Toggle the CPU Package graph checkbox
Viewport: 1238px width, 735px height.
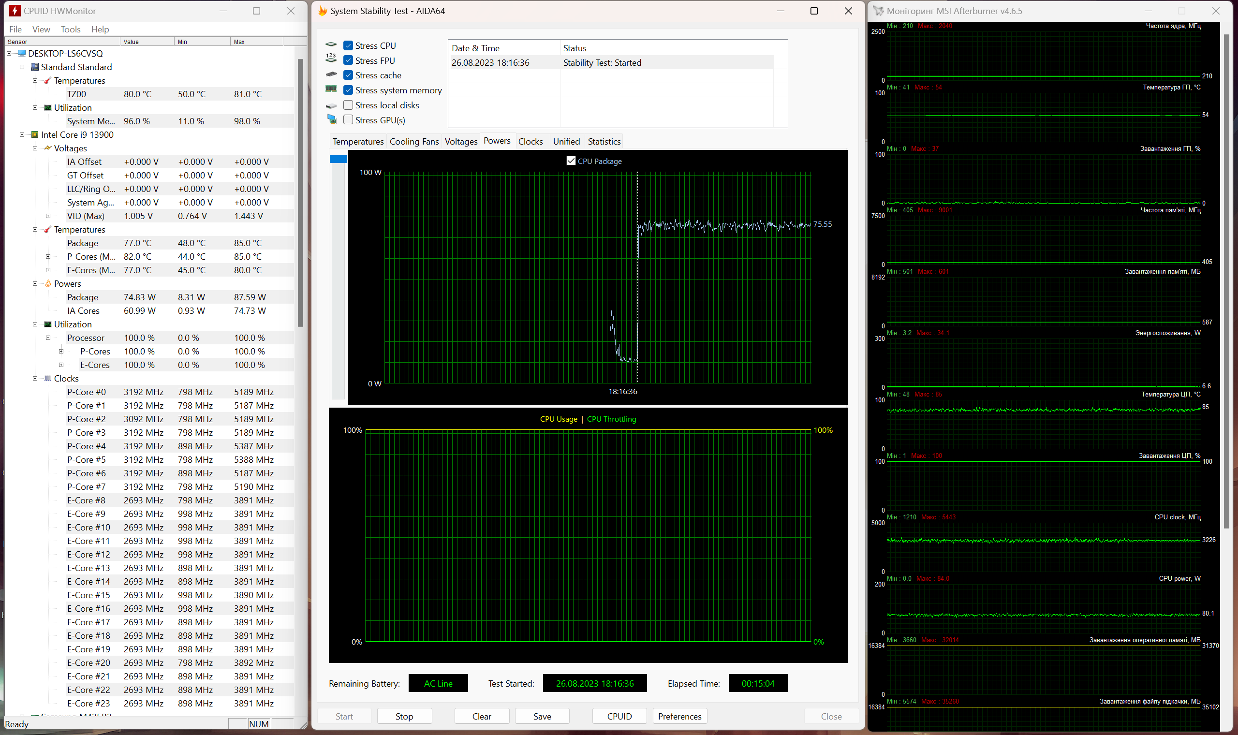[x=571, y=161]
